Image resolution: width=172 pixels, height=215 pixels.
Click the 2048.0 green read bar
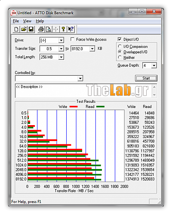tap(65, 170)
